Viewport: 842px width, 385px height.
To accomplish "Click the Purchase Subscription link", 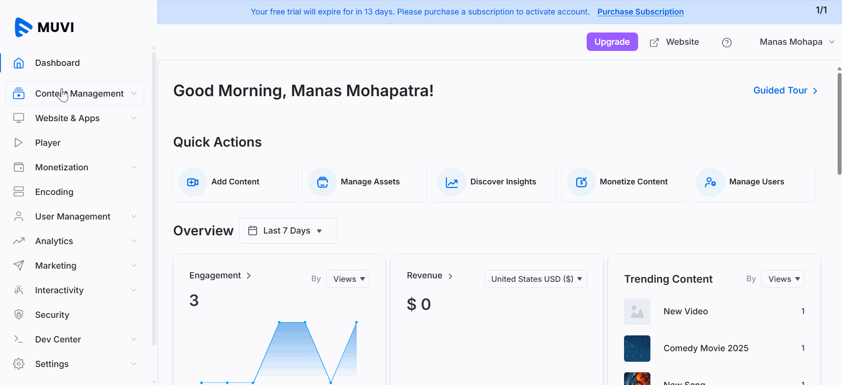I will click(640, 12).
